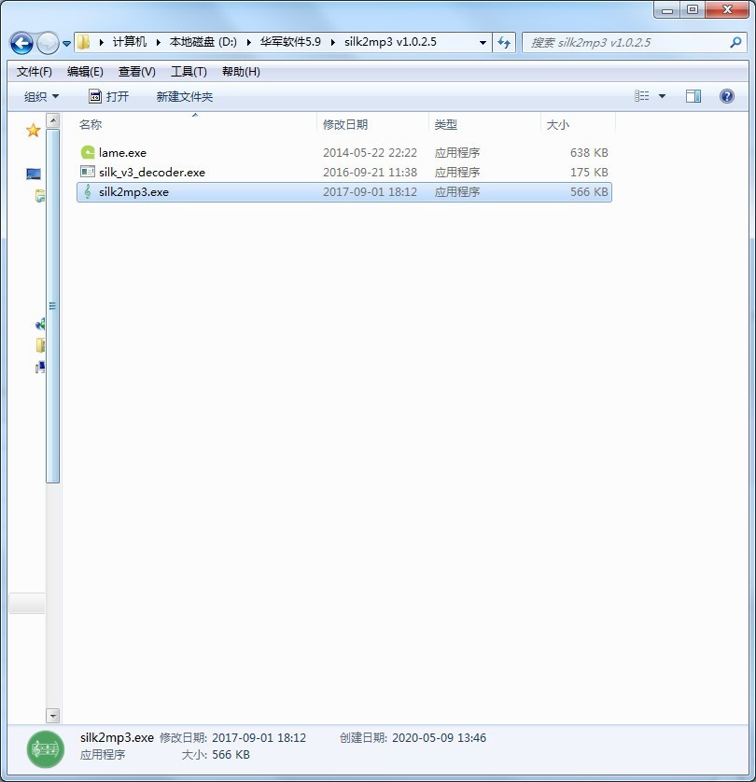The width and height of the screenshot is (756, 782).
Task: Click the Favorites star in sidebar
Action: click(33, 131)
